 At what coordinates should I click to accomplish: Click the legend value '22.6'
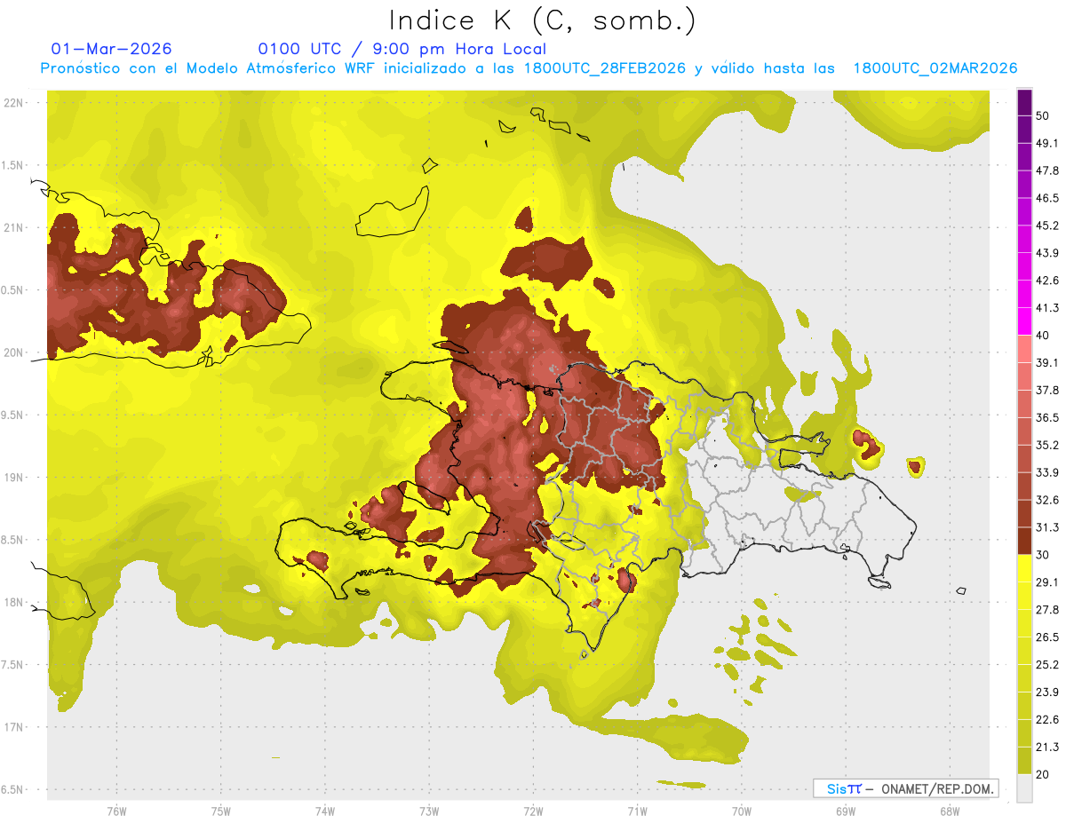pyautogui.click(x=1047, y=720)
